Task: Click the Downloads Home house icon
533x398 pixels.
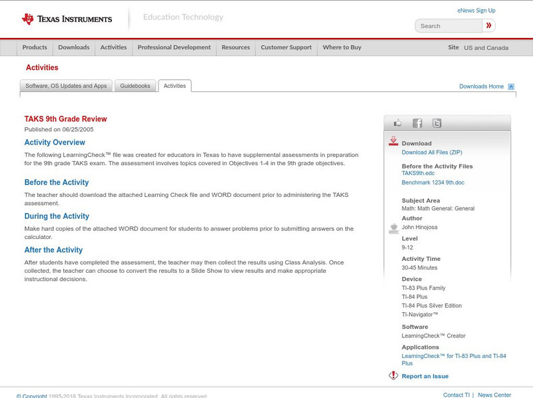Action: coord(511,87)
